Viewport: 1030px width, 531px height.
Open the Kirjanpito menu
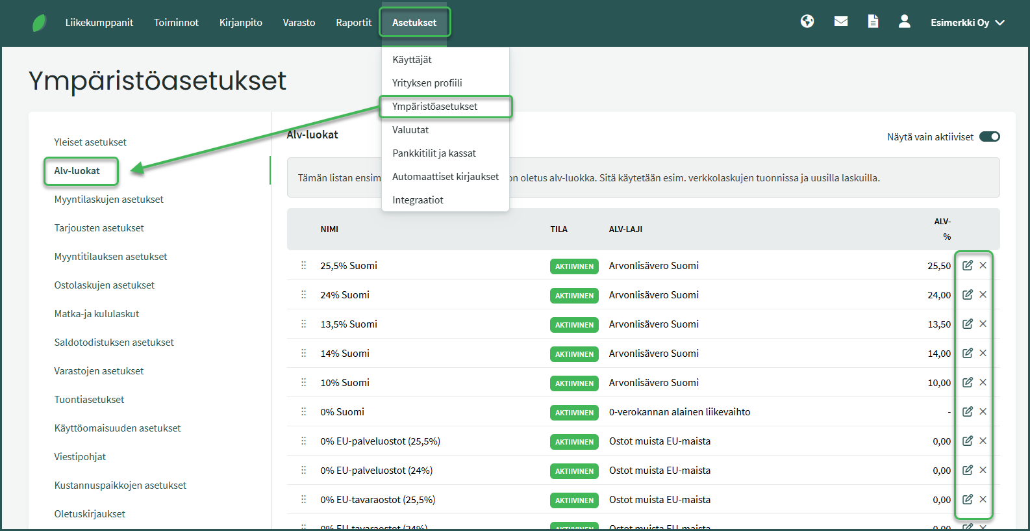(241, 23)
